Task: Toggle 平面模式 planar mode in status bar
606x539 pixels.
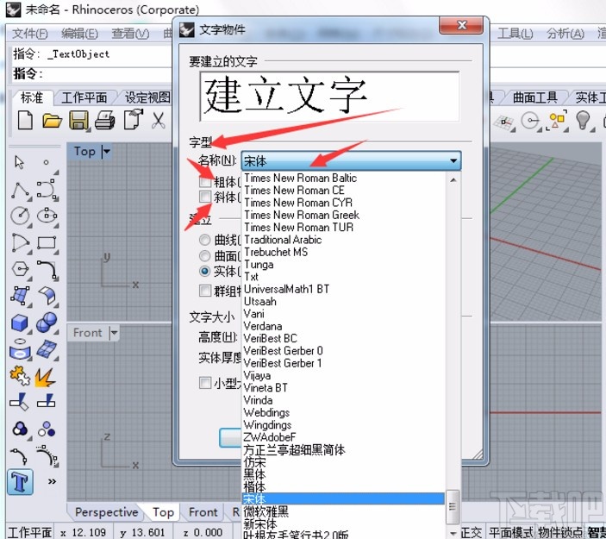Action: click(x=510, y=533)
